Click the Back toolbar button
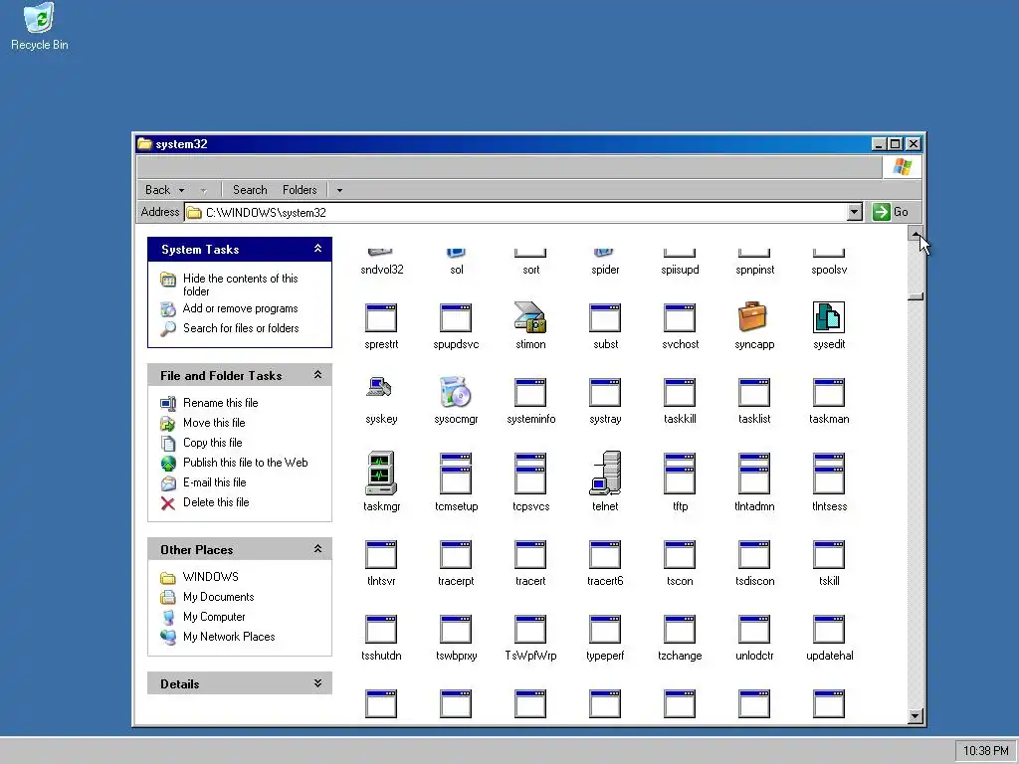 click(x=157, y=190)
